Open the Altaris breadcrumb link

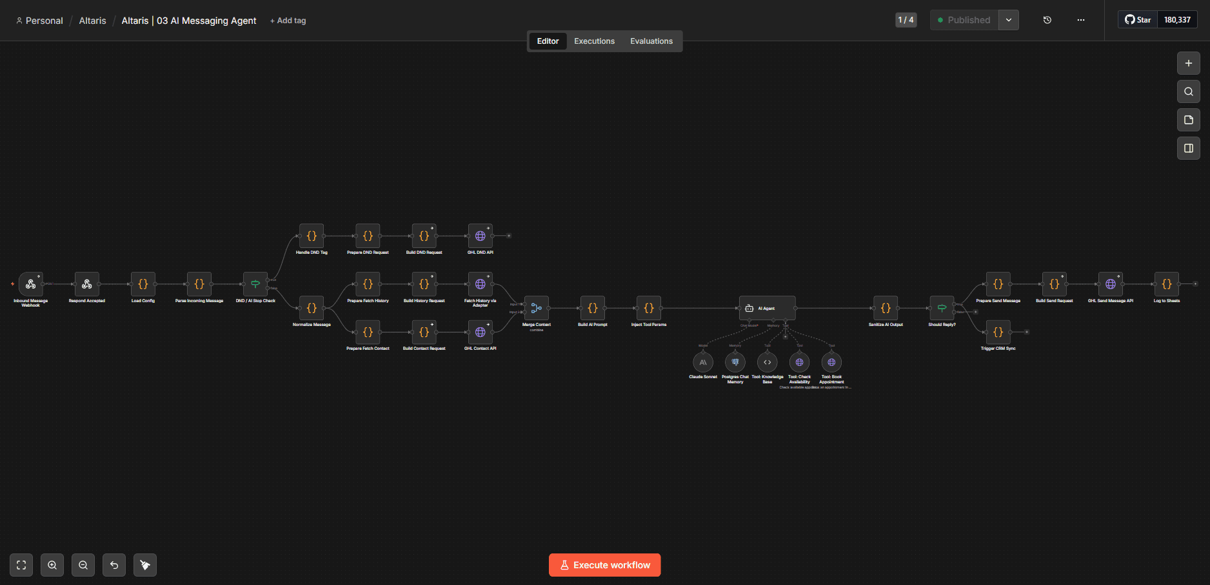coord(92,21)
